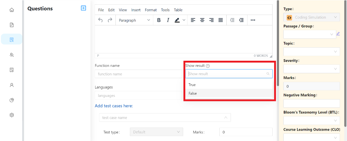Open the document page icon in sidebar
This screenshot has height=141, width=347.
click(12, 25)
